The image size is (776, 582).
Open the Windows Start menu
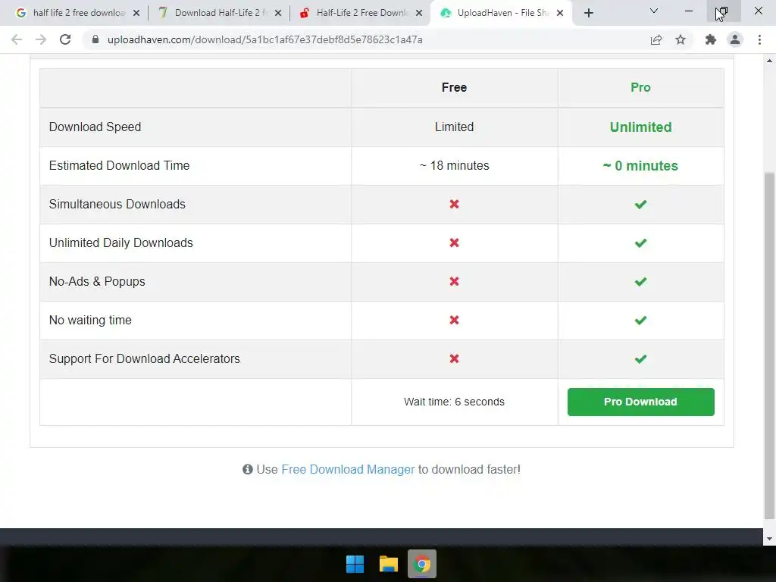coord(355,564)
